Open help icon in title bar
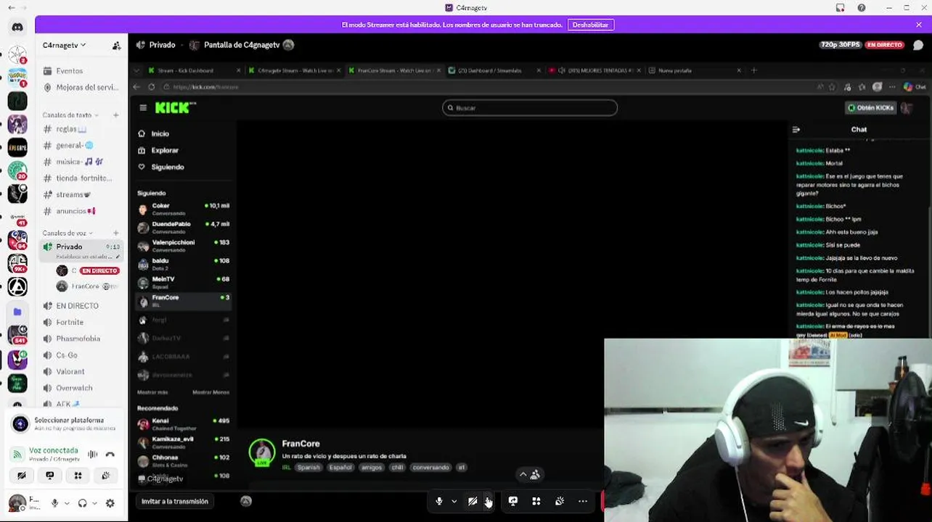Image resolution: width=932 pixels, height=522 pixels. coord(862,8)
